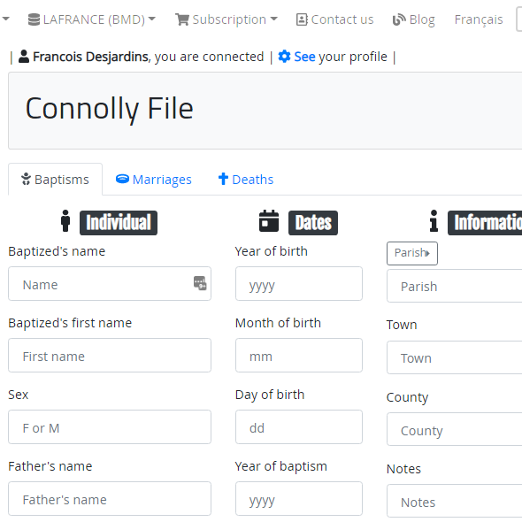Click the profile gear icon

[284, 57]
